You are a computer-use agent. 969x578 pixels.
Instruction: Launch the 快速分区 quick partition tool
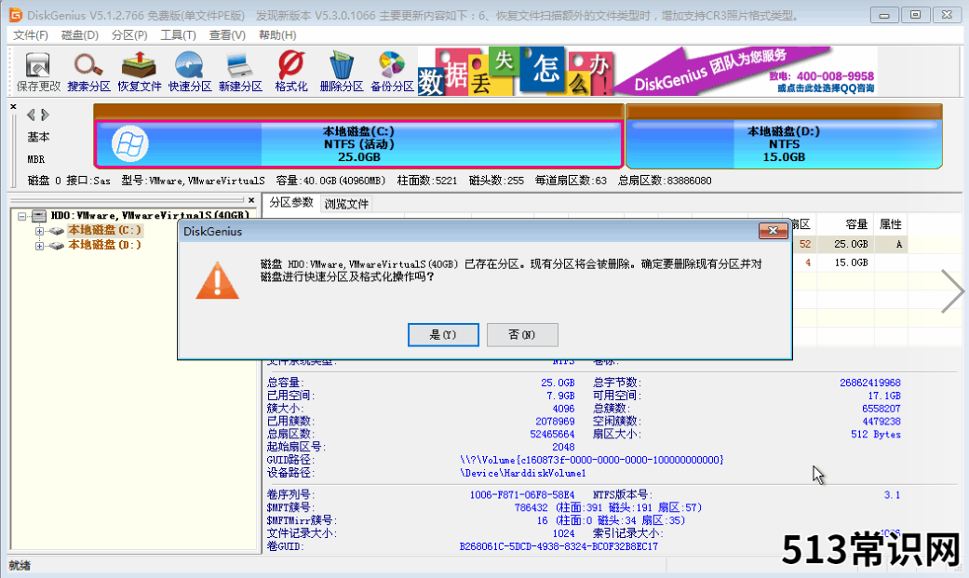190,73
